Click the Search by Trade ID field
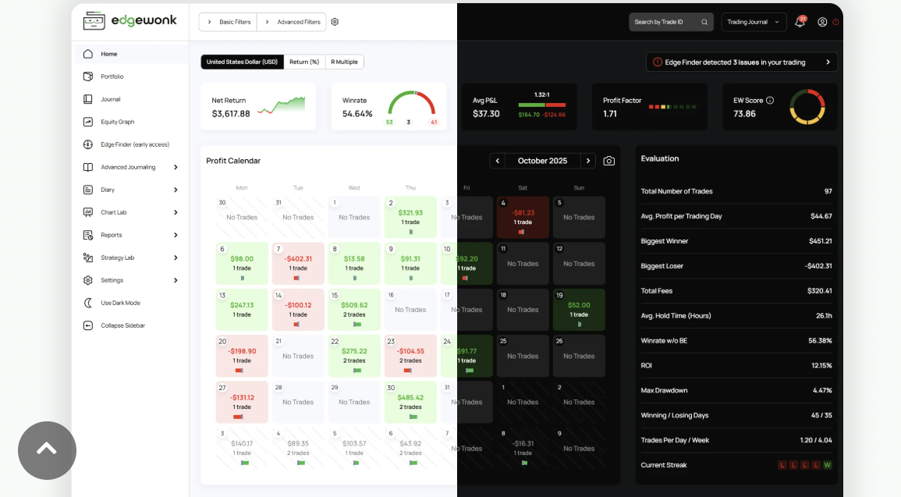Screen dimensions: 901x497 tap(671, 22)
